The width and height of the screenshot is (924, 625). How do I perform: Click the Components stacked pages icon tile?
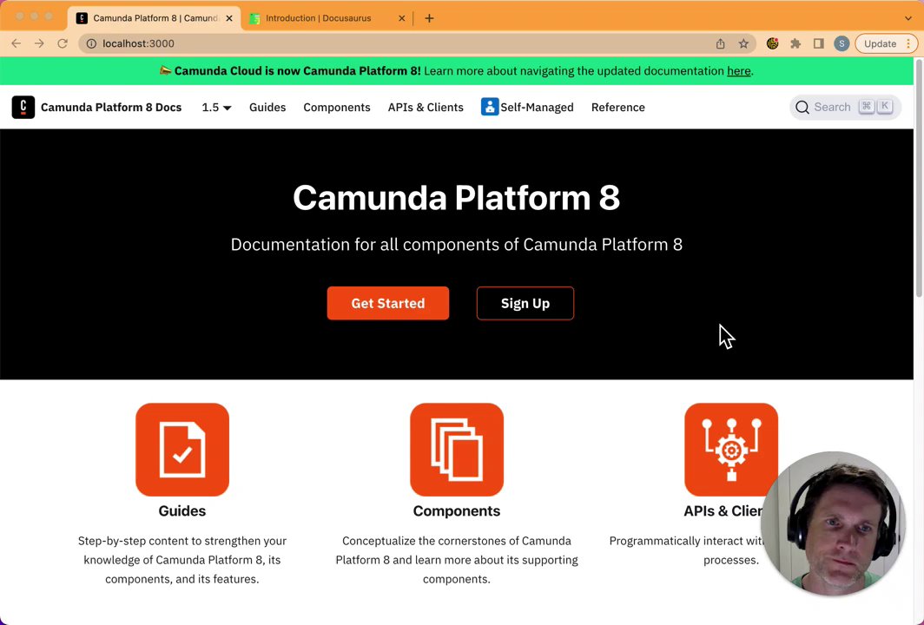457,450
